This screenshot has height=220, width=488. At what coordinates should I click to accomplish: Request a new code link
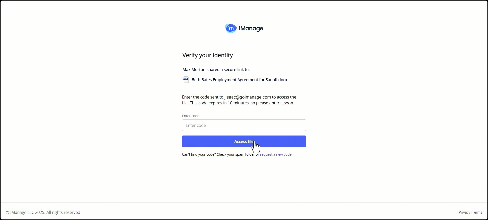coord(276,154)
